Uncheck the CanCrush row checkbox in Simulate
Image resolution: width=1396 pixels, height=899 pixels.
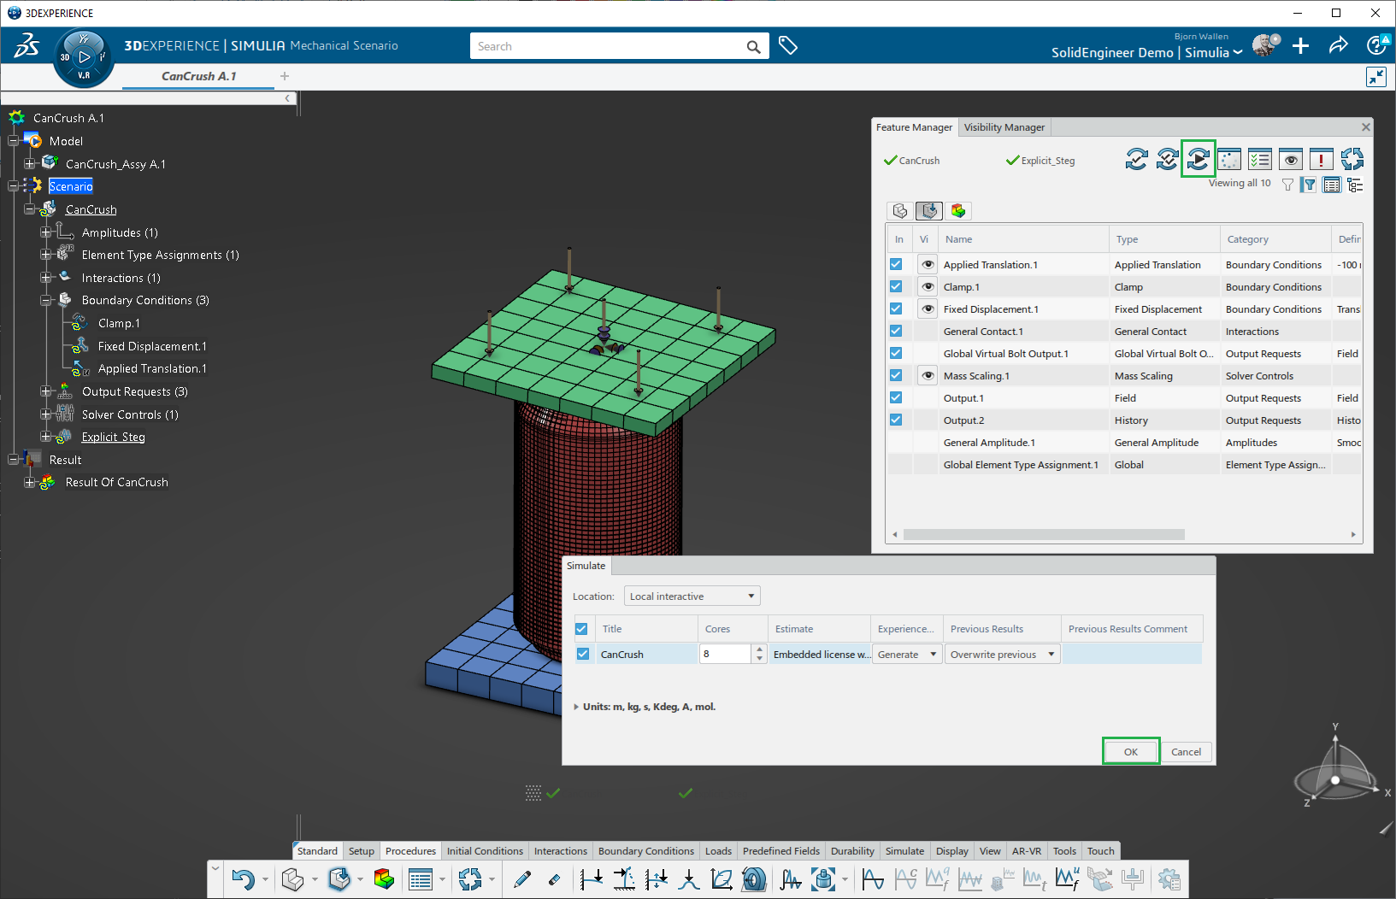pyautogui.click(x=583, y=654)
